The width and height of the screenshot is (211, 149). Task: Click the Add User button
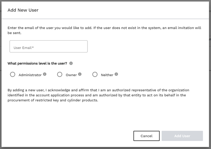pyautogui.click(x=182, y=136)
